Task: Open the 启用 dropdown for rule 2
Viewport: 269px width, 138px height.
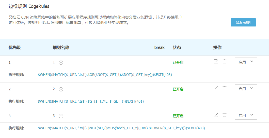Action: click(246, 89)
